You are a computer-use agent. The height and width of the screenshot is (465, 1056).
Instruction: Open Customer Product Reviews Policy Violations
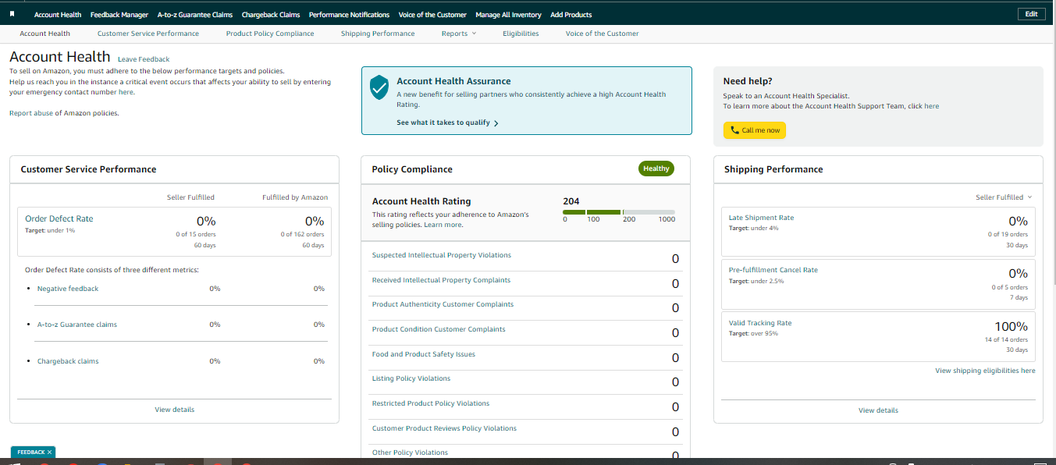coord(444,428)
